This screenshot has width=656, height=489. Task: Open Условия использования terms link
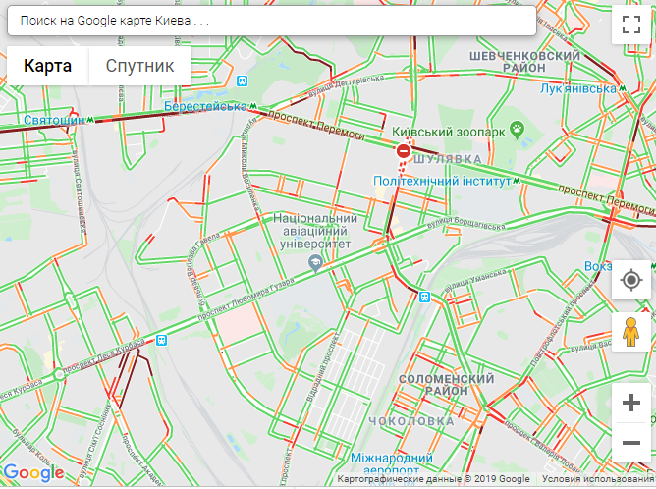tap(598, 479)
